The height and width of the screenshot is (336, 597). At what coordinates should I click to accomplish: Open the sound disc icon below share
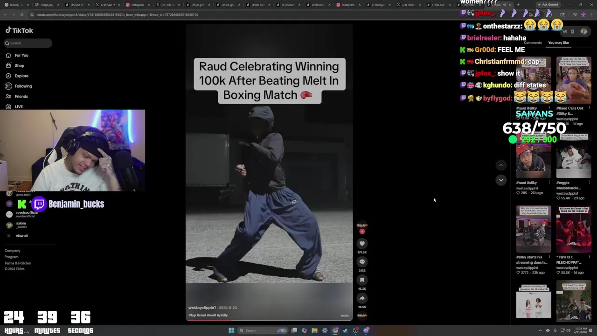click(x=362, y=315)
